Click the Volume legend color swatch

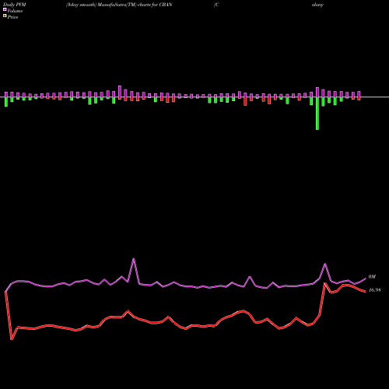(x=5, y=10)
